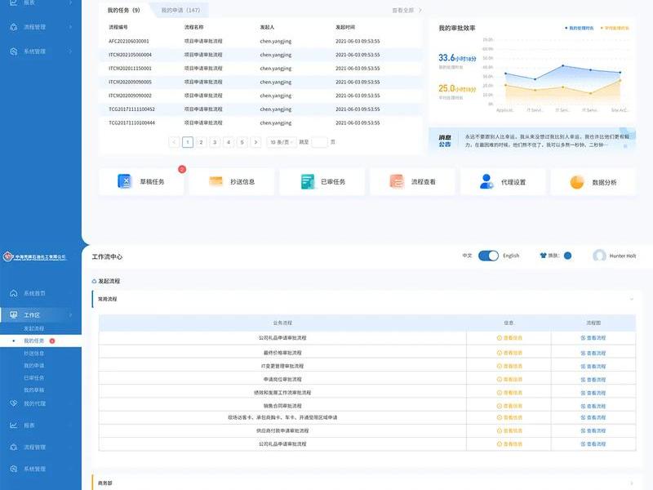The image size is (653, 490).
Task: Open the 查看全部 link
Action: pyautogui.click(x=406, y=10)
